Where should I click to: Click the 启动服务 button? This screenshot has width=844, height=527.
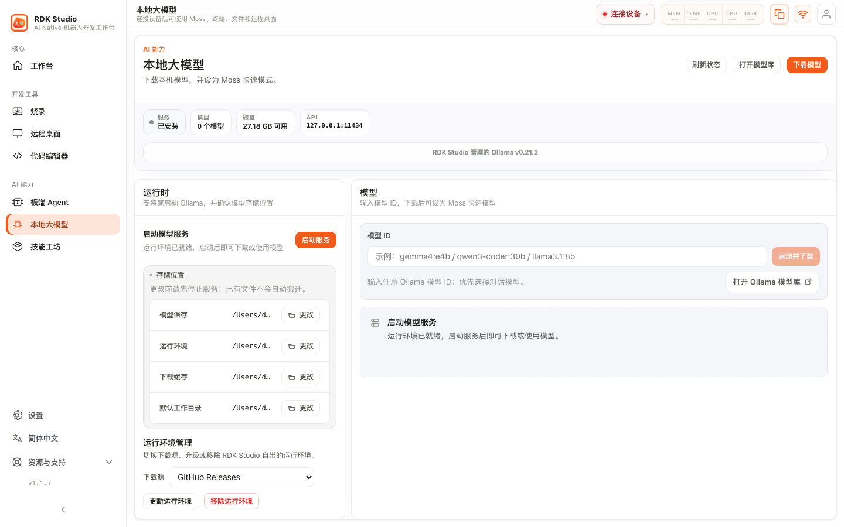coord(316,240)
